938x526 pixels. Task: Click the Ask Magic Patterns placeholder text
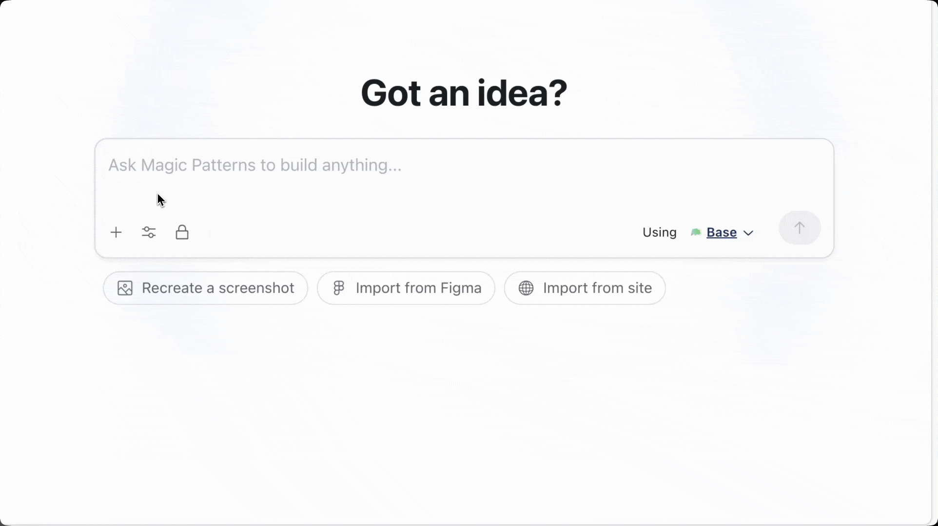tap(254, 165)
